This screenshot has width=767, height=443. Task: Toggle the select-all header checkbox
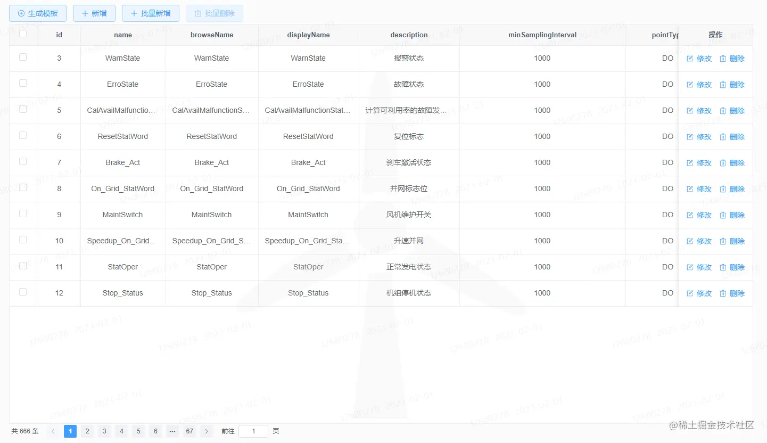pyautogui.click(x=23, y=34)
